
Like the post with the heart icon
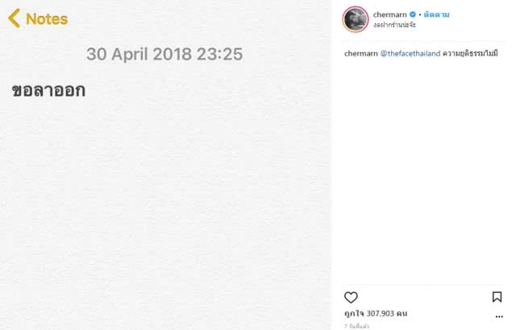coord(351,297)
